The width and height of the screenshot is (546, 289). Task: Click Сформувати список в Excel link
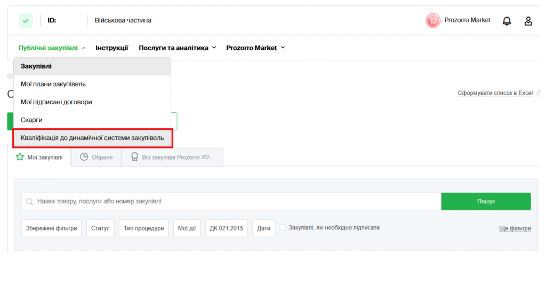(495, 93)
